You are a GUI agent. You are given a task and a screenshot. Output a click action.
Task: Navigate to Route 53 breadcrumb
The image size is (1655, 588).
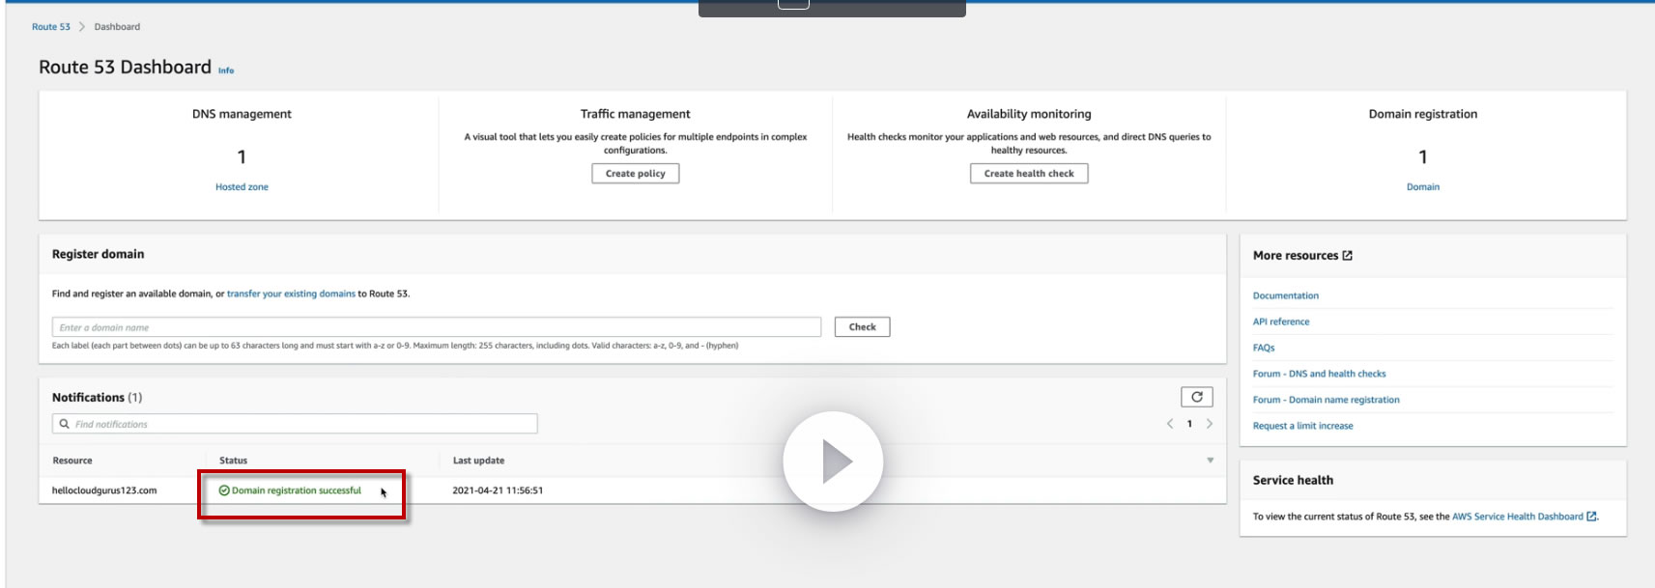(x=51, y=27)
